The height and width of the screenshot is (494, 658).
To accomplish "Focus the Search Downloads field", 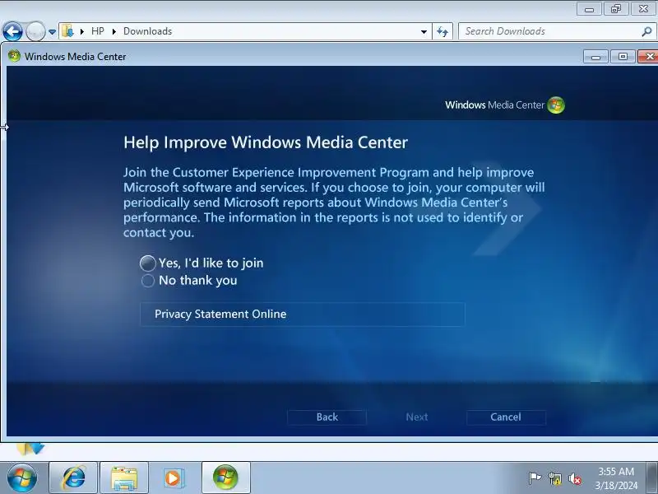I will 550,31.
